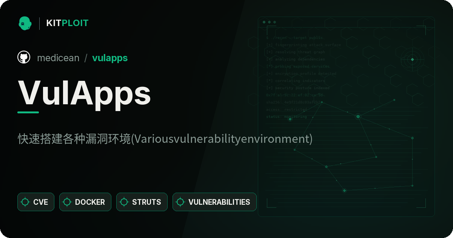
Task: Click the 'fingerprinting attack surface' terminal line
Action: [303, 45]
